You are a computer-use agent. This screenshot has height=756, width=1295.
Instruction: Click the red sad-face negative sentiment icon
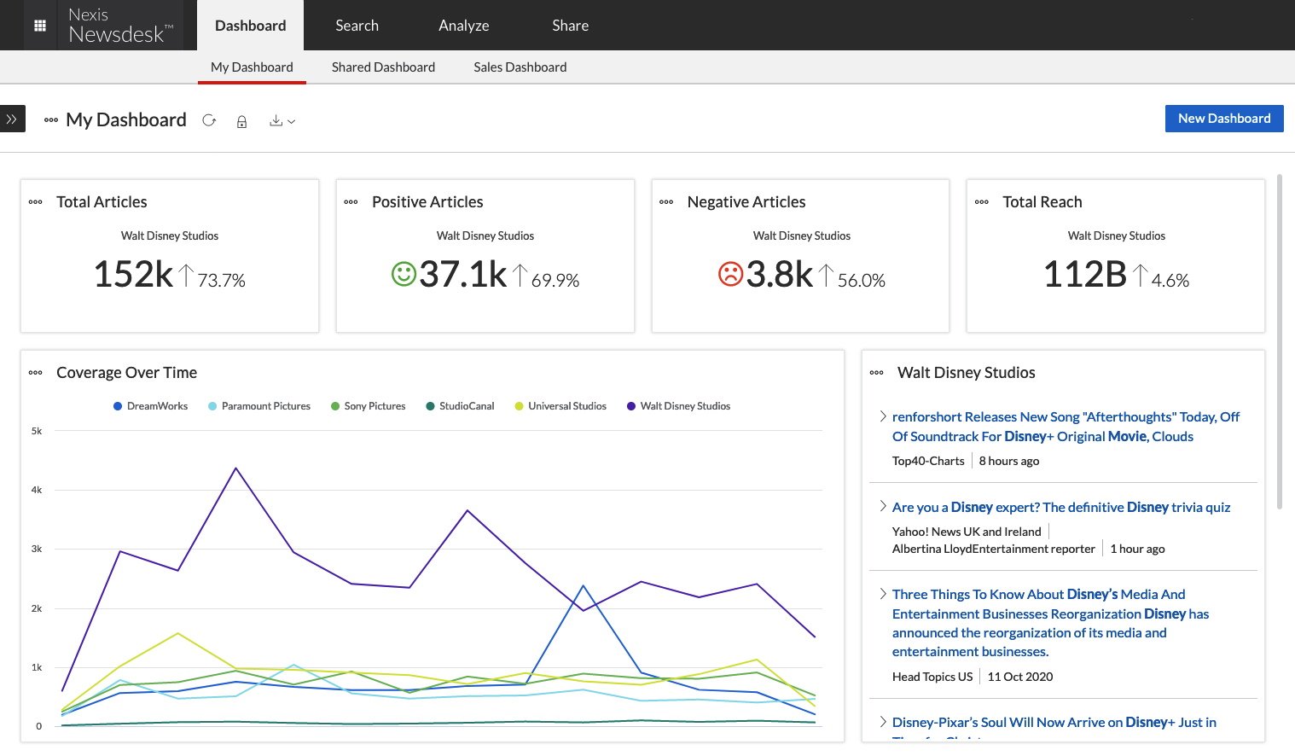(x=730, y=274)
